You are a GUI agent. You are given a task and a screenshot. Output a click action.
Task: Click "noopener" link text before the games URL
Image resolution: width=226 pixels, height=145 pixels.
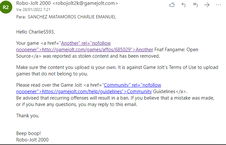[x=28, y=50]
